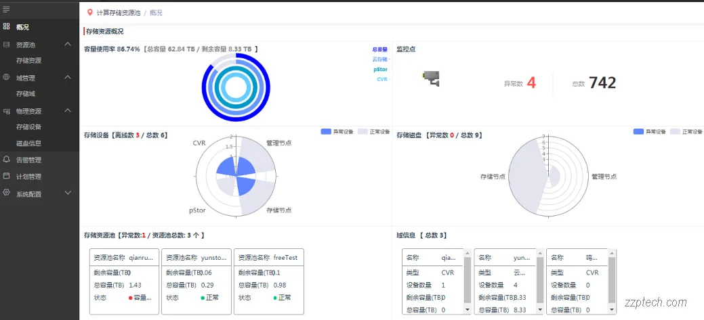Toggle 异常设备 legend in 存储设备 chart

pos(337,132)
